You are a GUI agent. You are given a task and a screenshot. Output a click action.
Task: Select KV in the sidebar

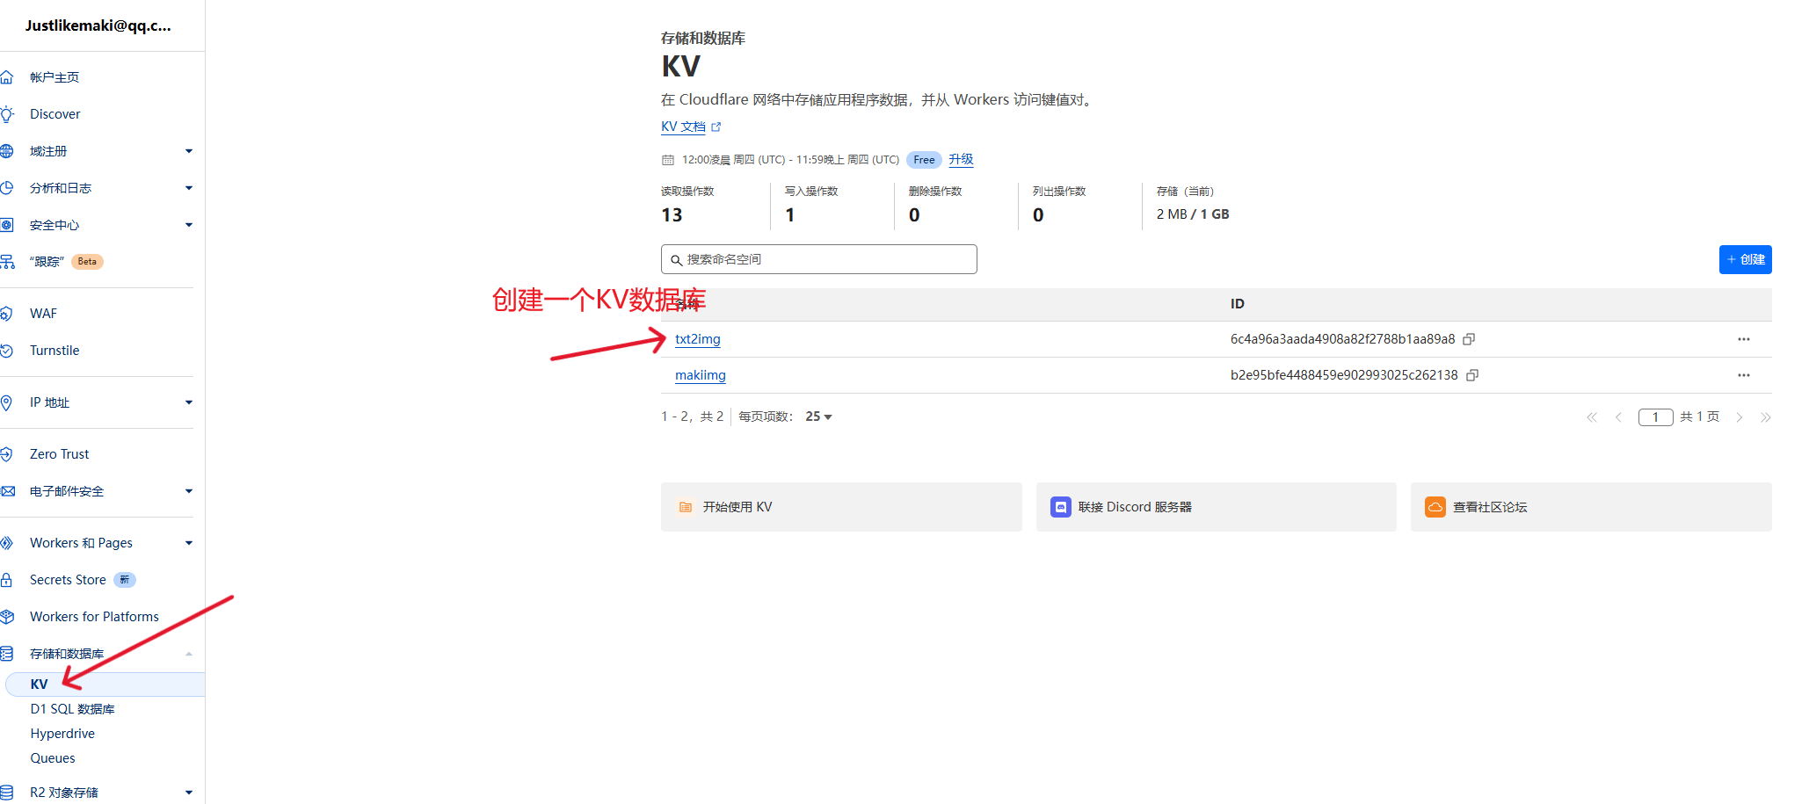point(105,684)
